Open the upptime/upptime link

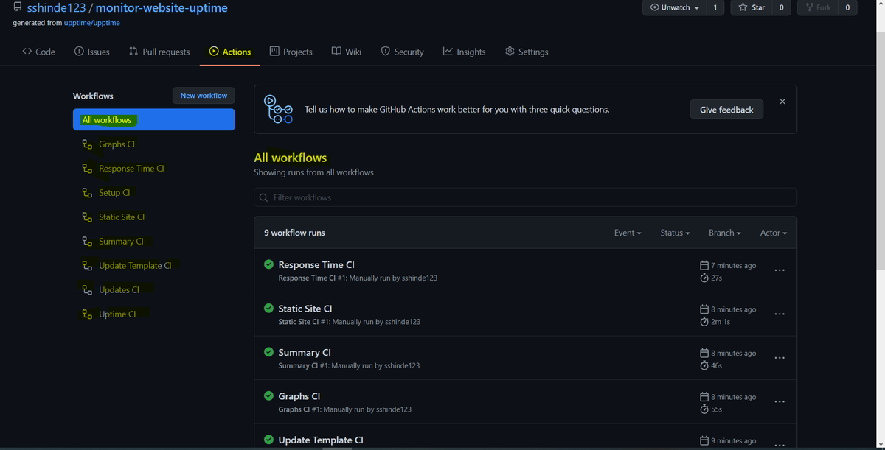91,22
